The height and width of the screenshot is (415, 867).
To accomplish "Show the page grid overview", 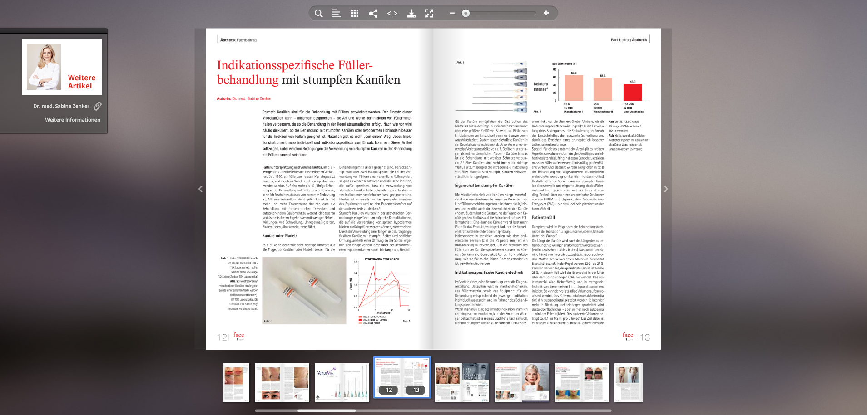I will (355, 14).
